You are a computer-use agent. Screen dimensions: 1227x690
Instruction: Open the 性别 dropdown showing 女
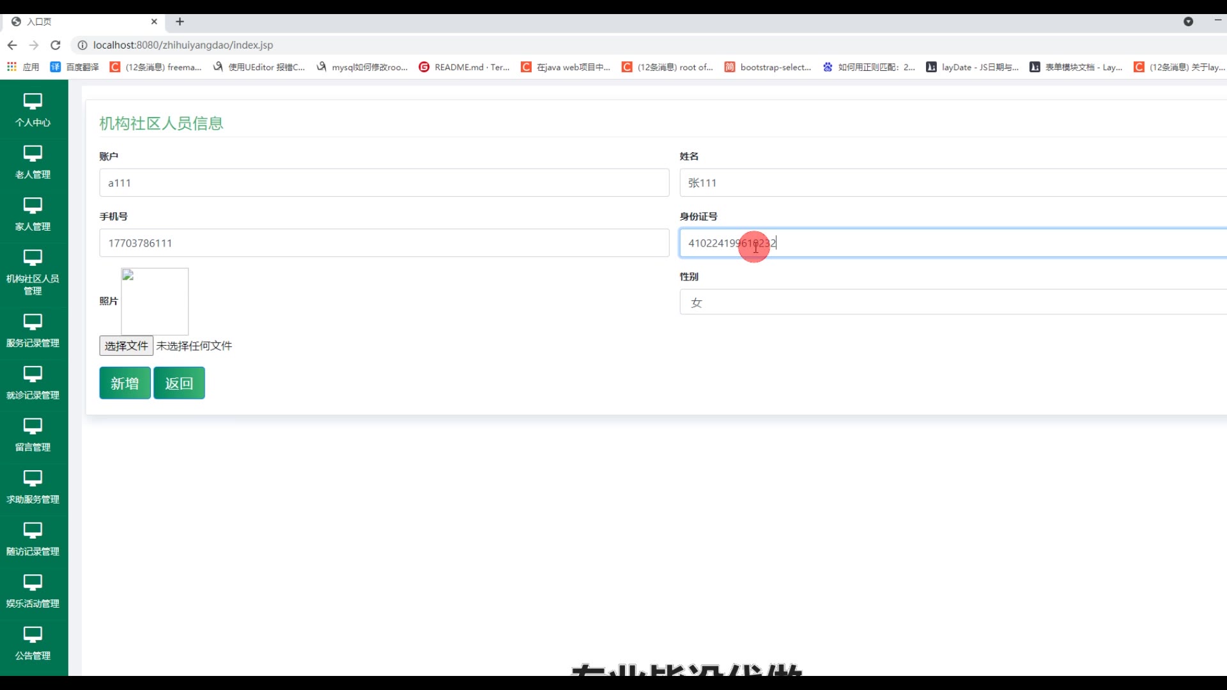[x=952, y=302]
